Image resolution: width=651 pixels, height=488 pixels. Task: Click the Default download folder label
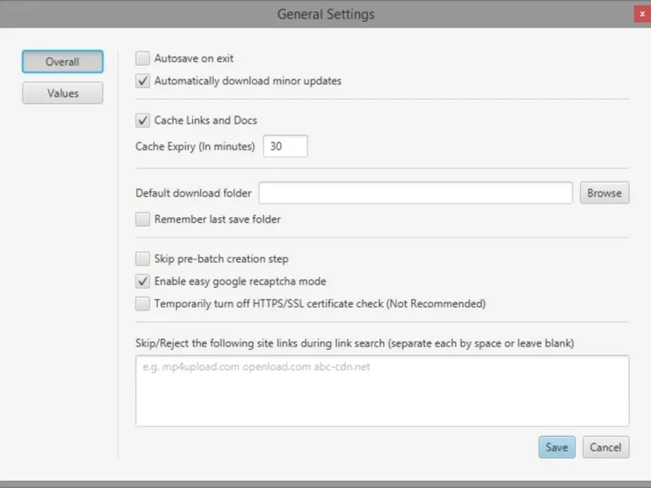click(x=194, y=193)
